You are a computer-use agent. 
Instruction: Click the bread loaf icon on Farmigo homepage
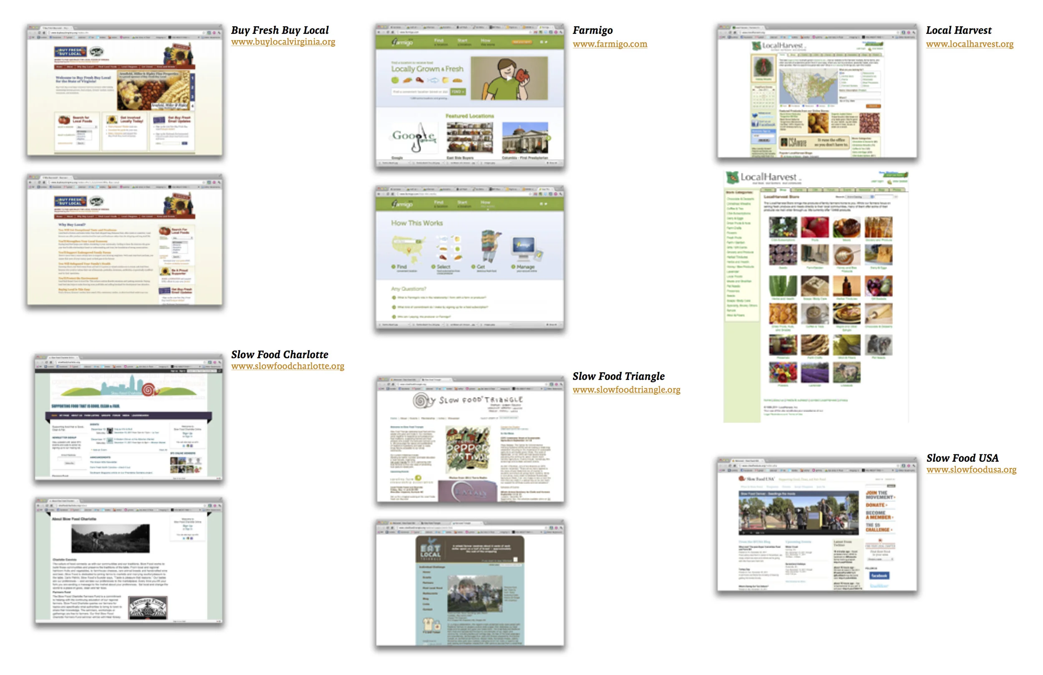pyautogui.click(x=457, y=80)
